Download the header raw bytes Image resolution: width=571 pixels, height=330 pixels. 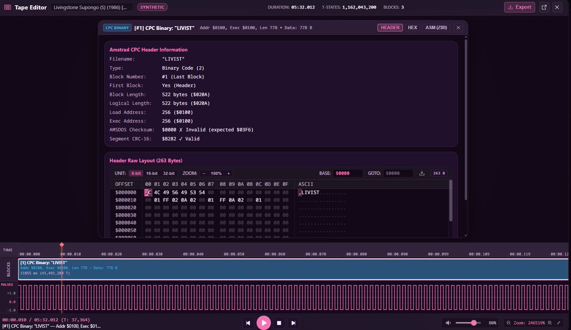pos(422,173)
